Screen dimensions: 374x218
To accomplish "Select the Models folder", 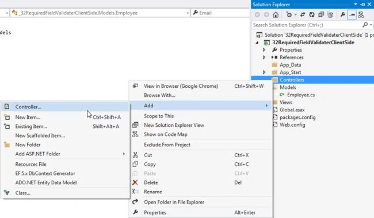I will (x=288, y=87).
